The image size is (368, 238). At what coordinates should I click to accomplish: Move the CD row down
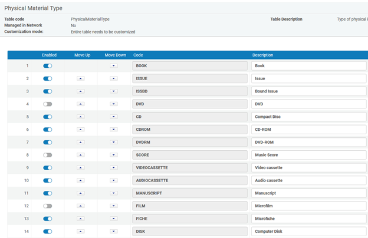[114, 117]
